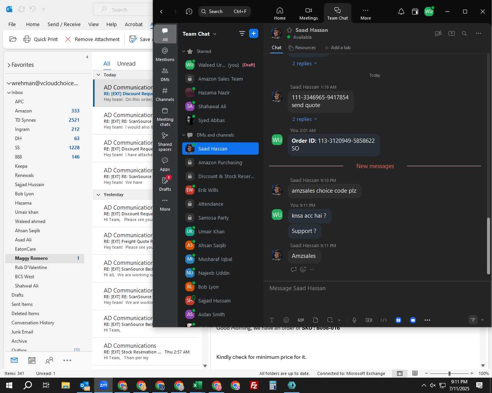Open the send options dropdown arrow

click(x=482, y=320)
